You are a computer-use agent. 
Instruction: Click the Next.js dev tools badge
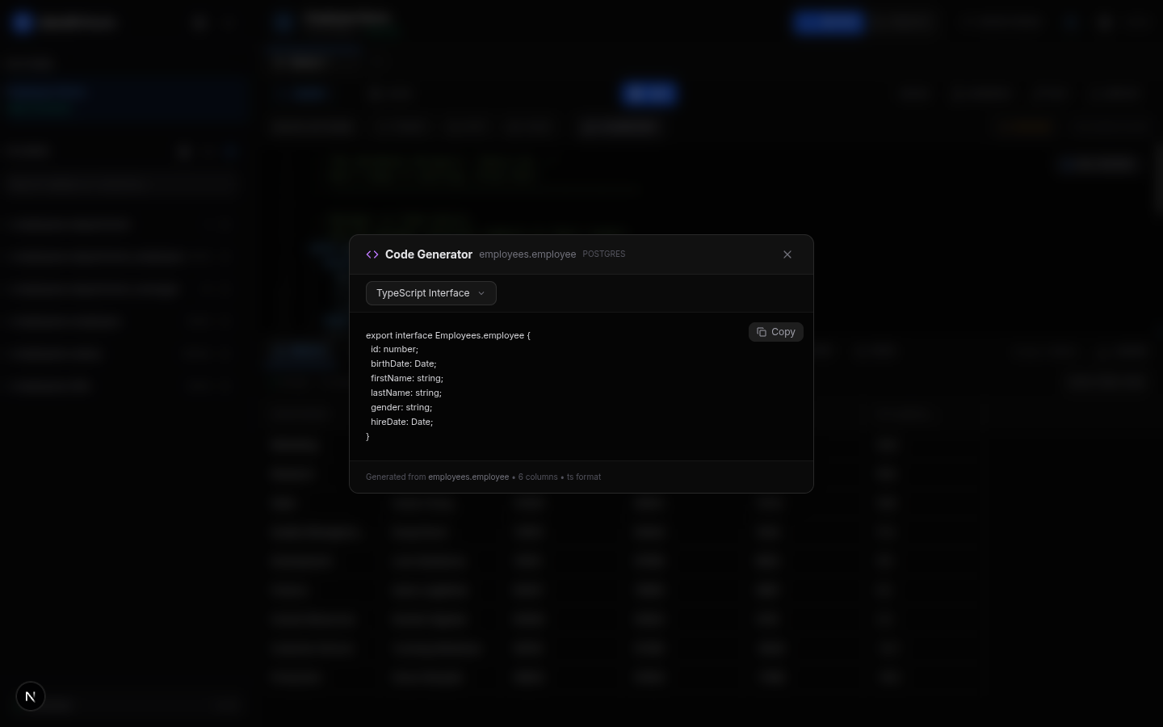(31, 696)
